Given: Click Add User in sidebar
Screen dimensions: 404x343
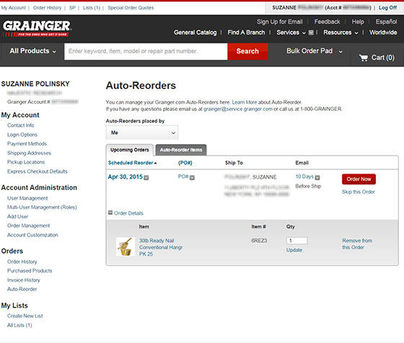Looking at the screenshot, I should tap(18, 217).
